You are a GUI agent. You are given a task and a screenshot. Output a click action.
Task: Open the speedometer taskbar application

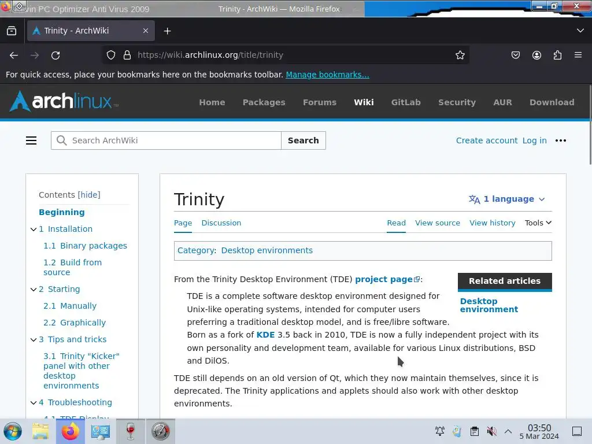pyautogui.click(x=161, y=431)
